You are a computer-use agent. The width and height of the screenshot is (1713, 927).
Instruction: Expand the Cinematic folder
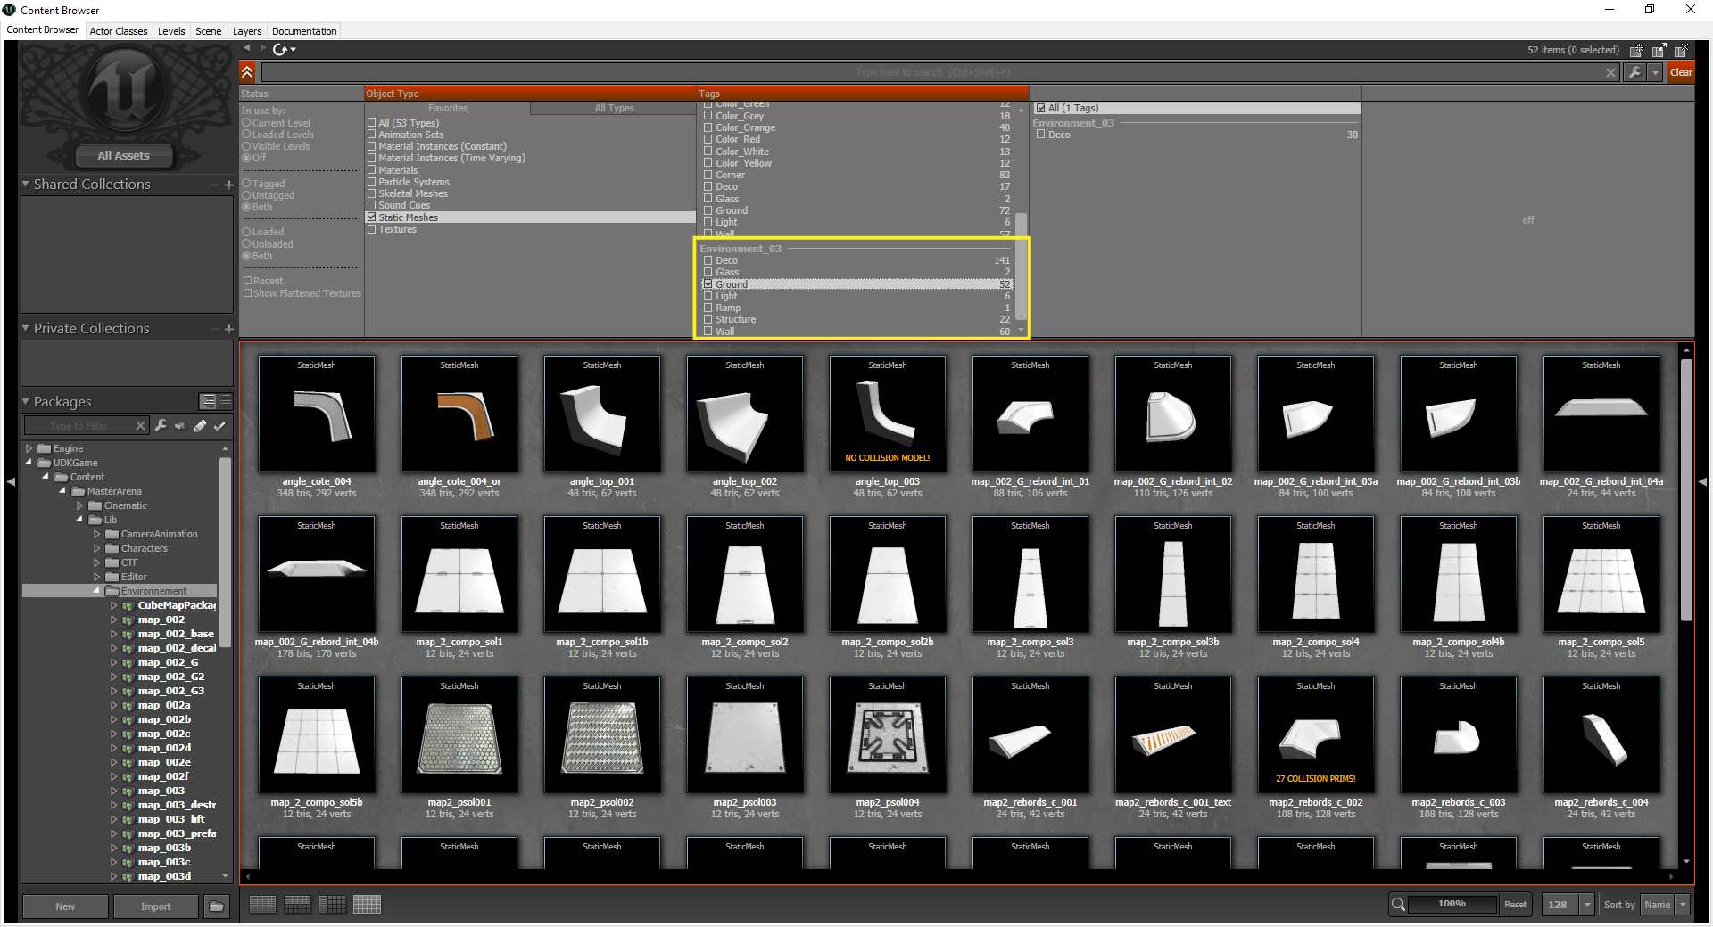coord(80,505)
